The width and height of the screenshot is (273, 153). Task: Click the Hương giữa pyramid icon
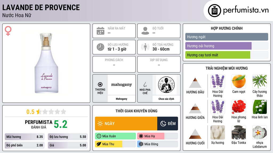[x=195, y=108]
